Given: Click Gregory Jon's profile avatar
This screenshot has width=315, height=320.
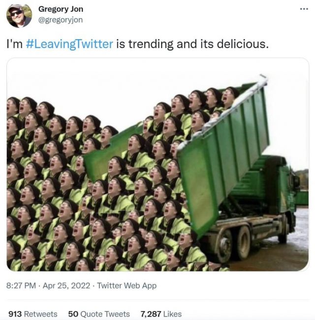Looking at the screenshot, I should click(19, 15).
